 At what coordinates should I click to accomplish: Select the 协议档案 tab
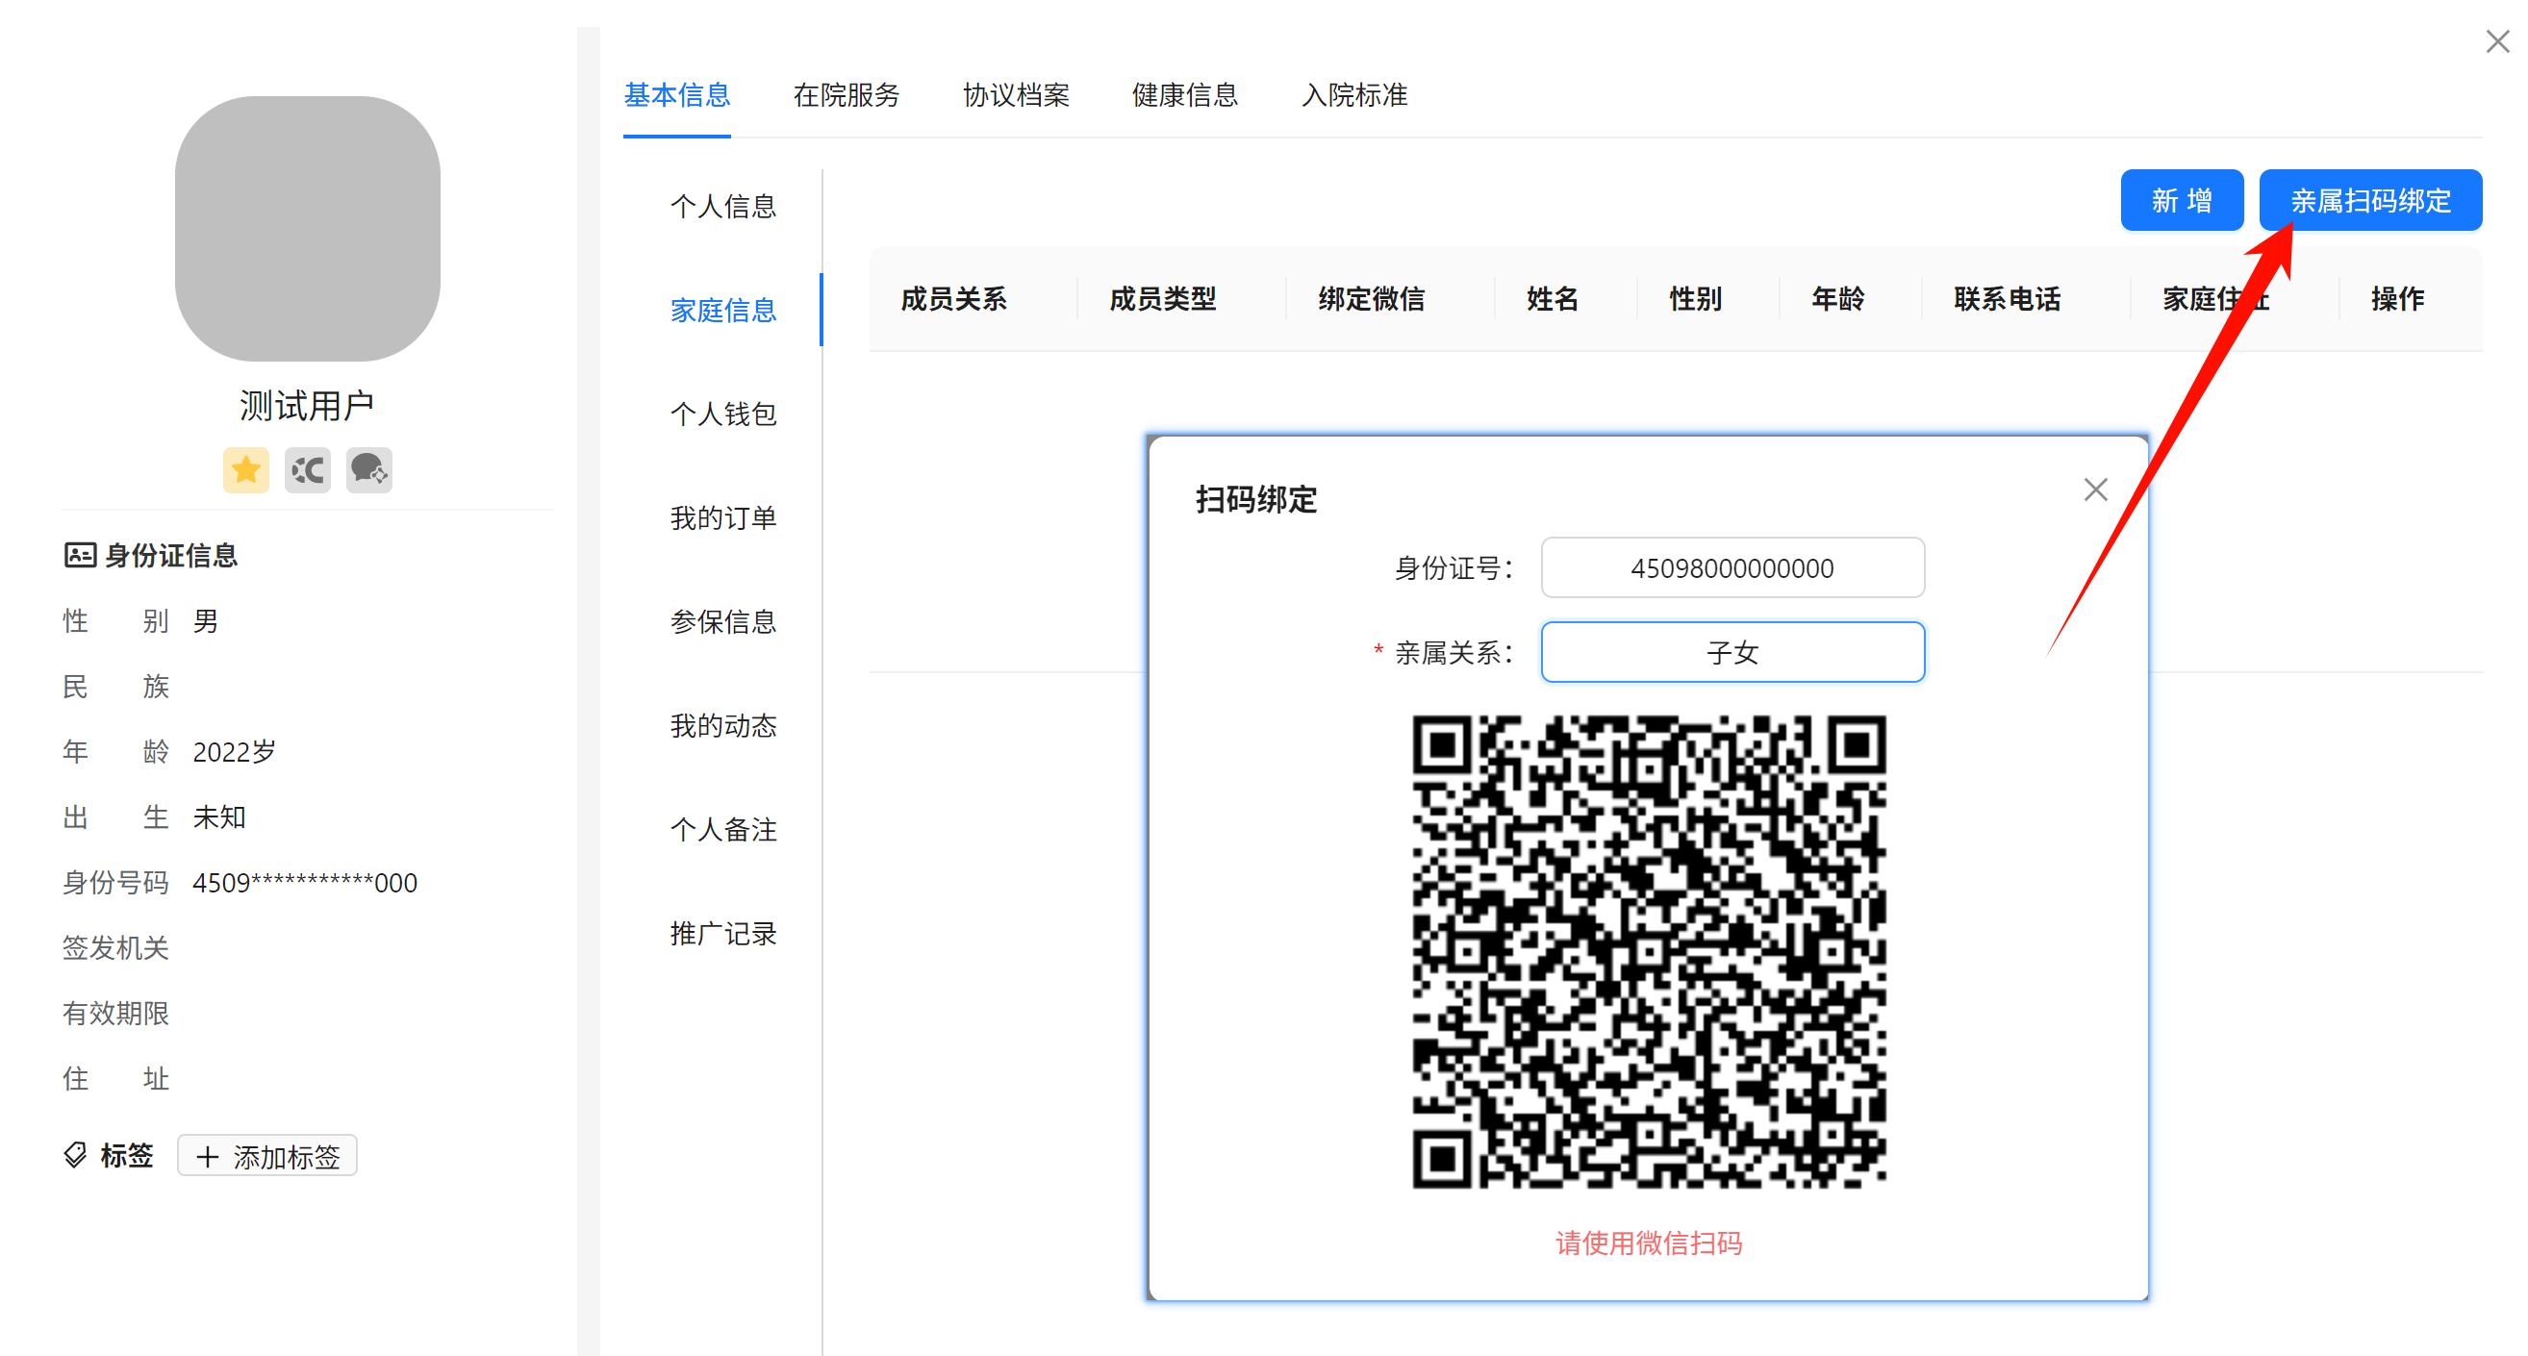(1016, 95)
